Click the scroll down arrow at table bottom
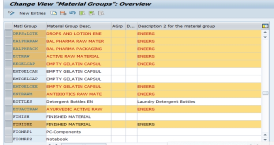 [265, 139]
